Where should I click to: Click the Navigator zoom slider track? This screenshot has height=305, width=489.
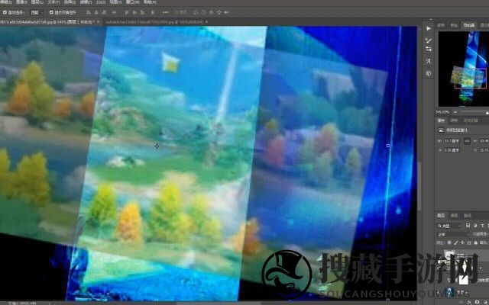[x=474, y=112]
